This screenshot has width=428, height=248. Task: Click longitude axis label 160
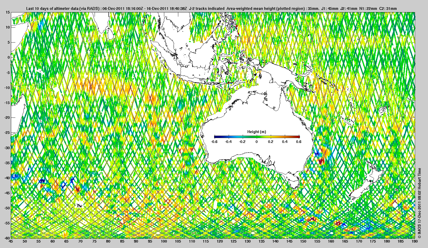[331, 241]
